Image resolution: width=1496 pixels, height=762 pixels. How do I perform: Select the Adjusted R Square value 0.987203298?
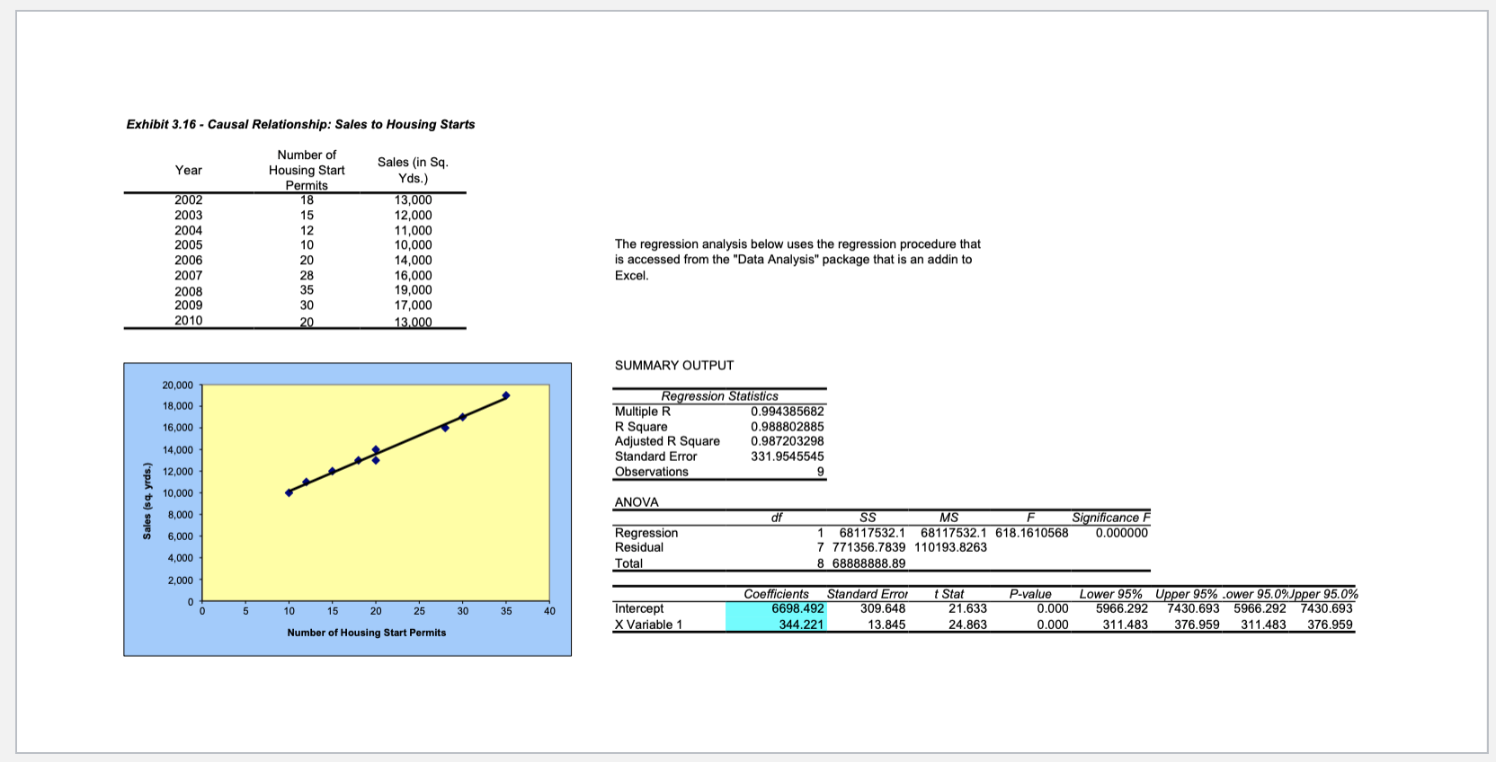pos(788,441)
